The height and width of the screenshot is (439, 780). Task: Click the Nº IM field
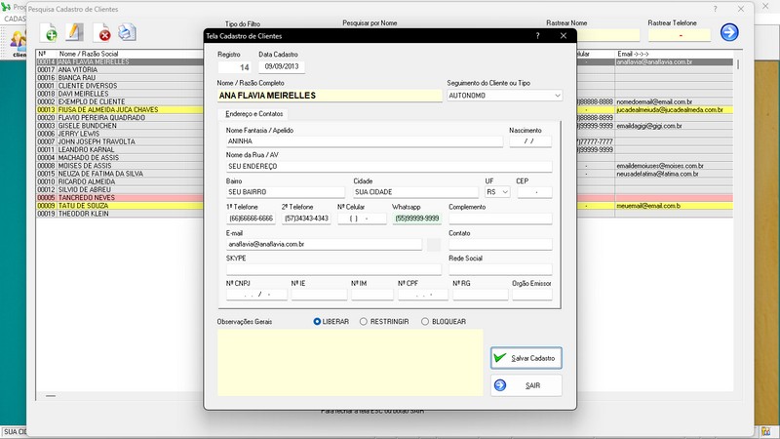coord(372,295)
